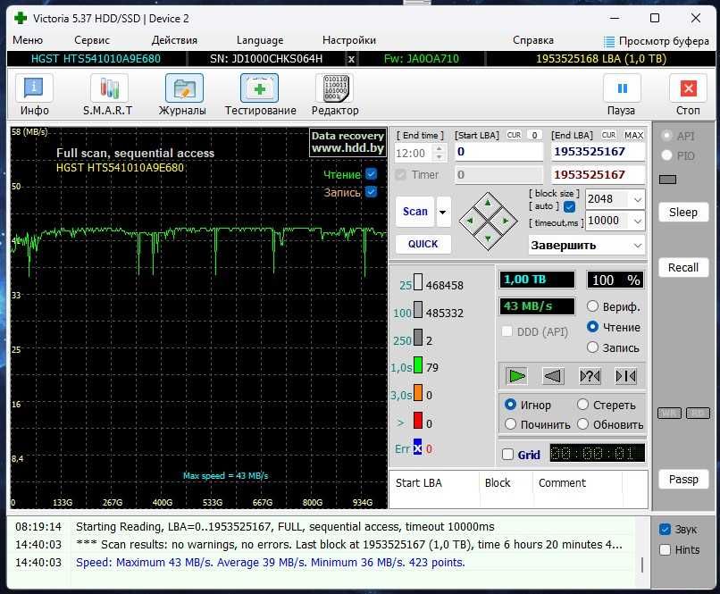Click the white 25 ms block swatch
The width and height of the screenshot is (720, 594).
click(418, 282)
